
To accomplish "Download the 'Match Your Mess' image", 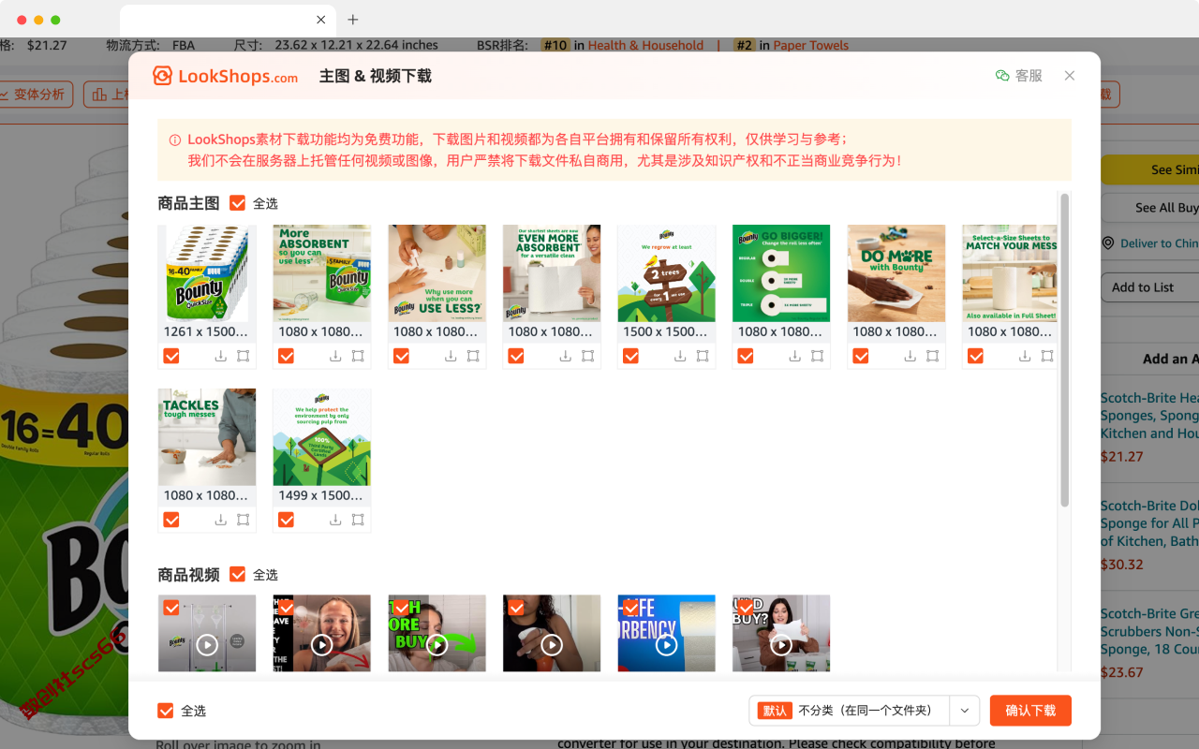I will click(x=1025, y=356).
